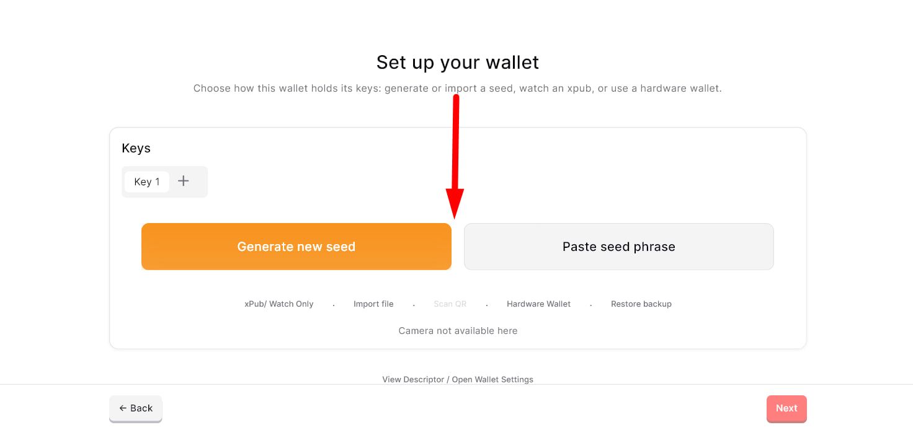Viewport: 913px width, 430px height.
Task: Add another key with the plus icon
Action: (183, 181)
